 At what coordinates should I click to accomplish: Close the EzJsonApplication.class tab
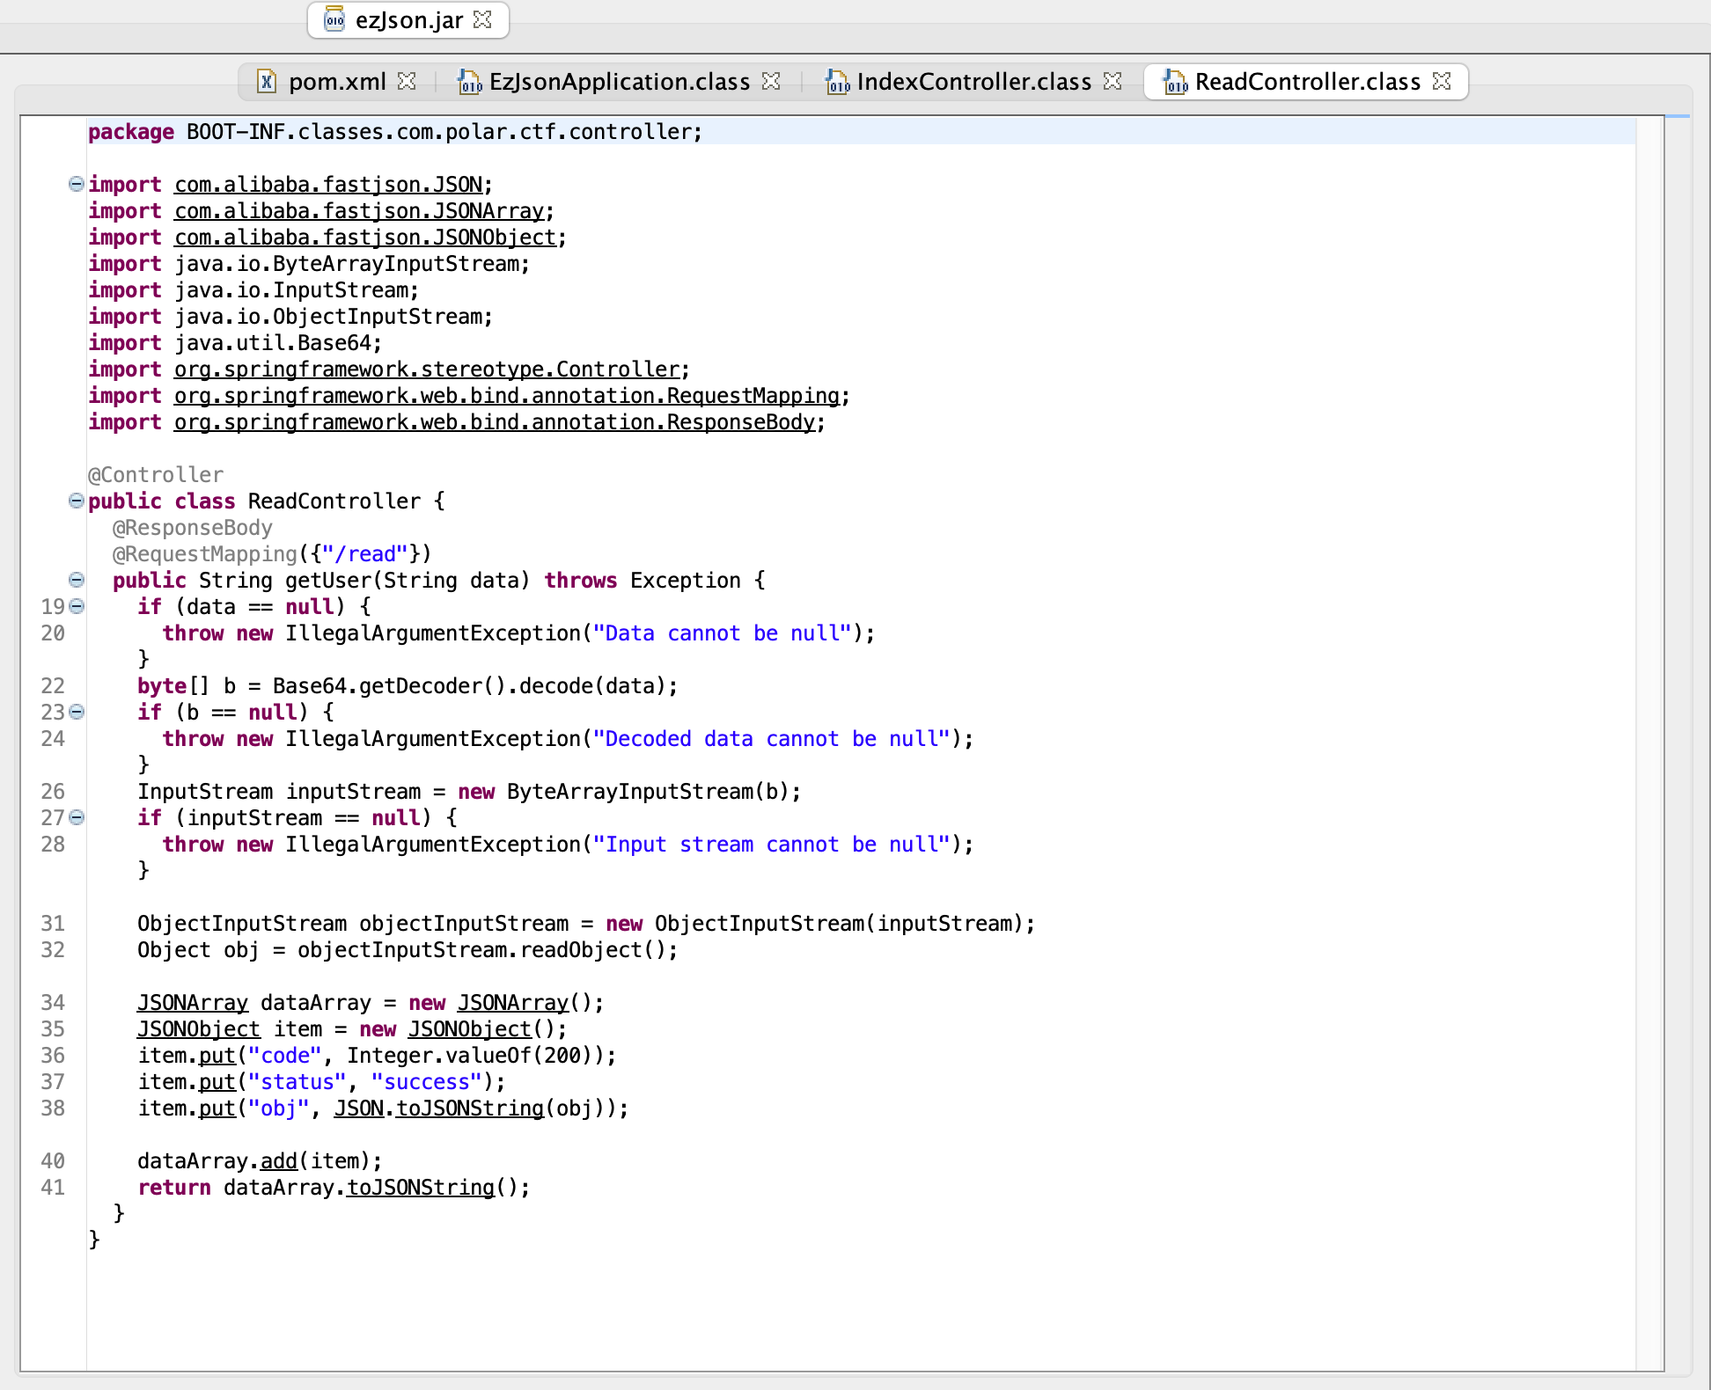coord(771,81)
